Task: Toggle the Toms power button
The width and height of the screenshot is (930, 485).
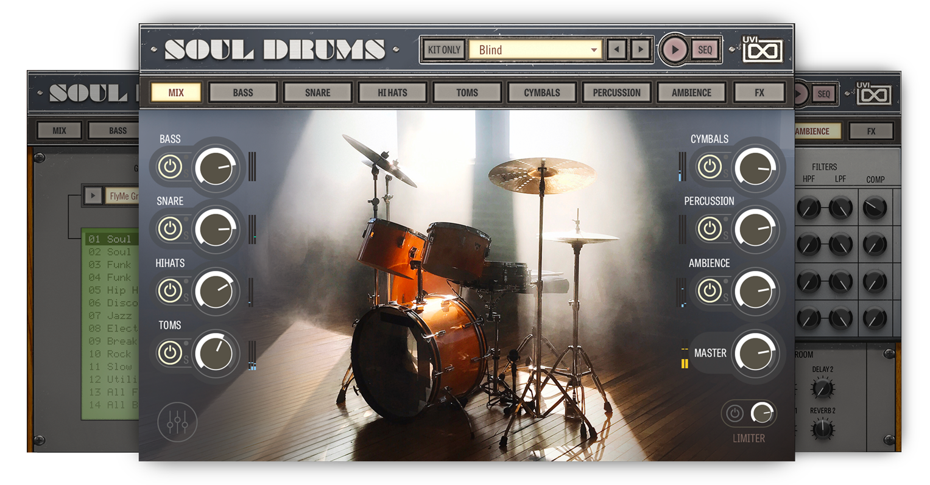Action: click(170, 353)
